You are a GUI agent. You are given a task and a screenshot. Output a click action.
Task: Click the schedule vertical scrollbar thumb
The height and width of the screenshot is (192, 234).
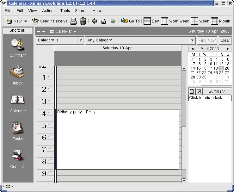click(184, 148)
